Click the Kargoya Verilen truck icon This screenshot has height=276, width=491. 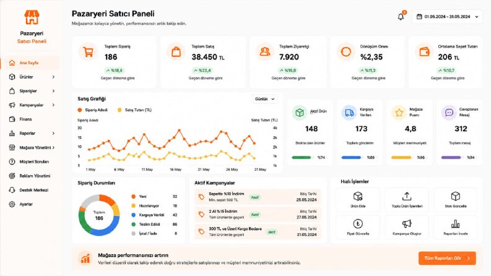click(349, 113)
